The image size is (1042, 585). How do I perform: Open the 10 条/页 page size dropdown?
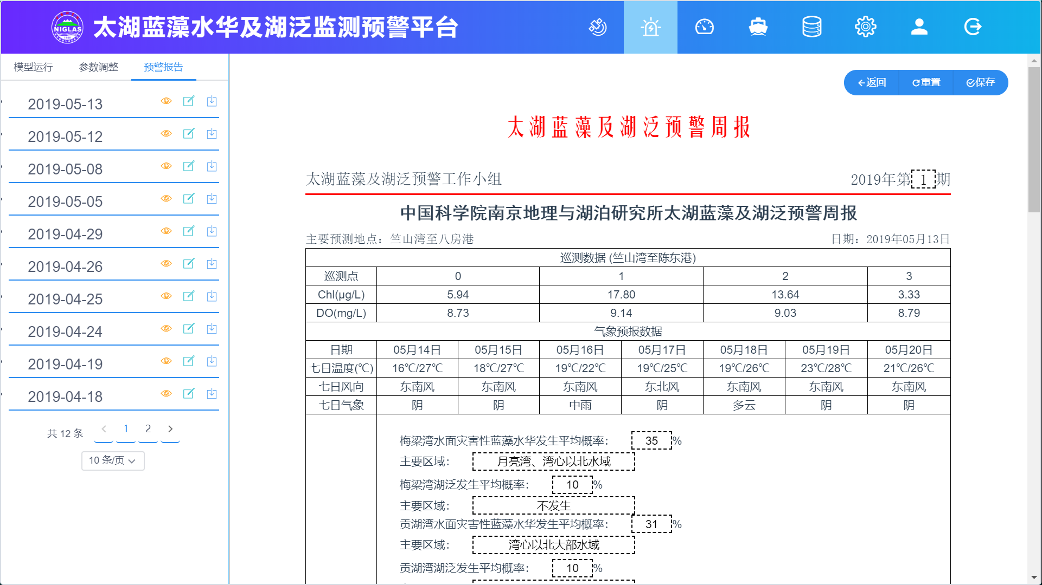click(113, 460)
